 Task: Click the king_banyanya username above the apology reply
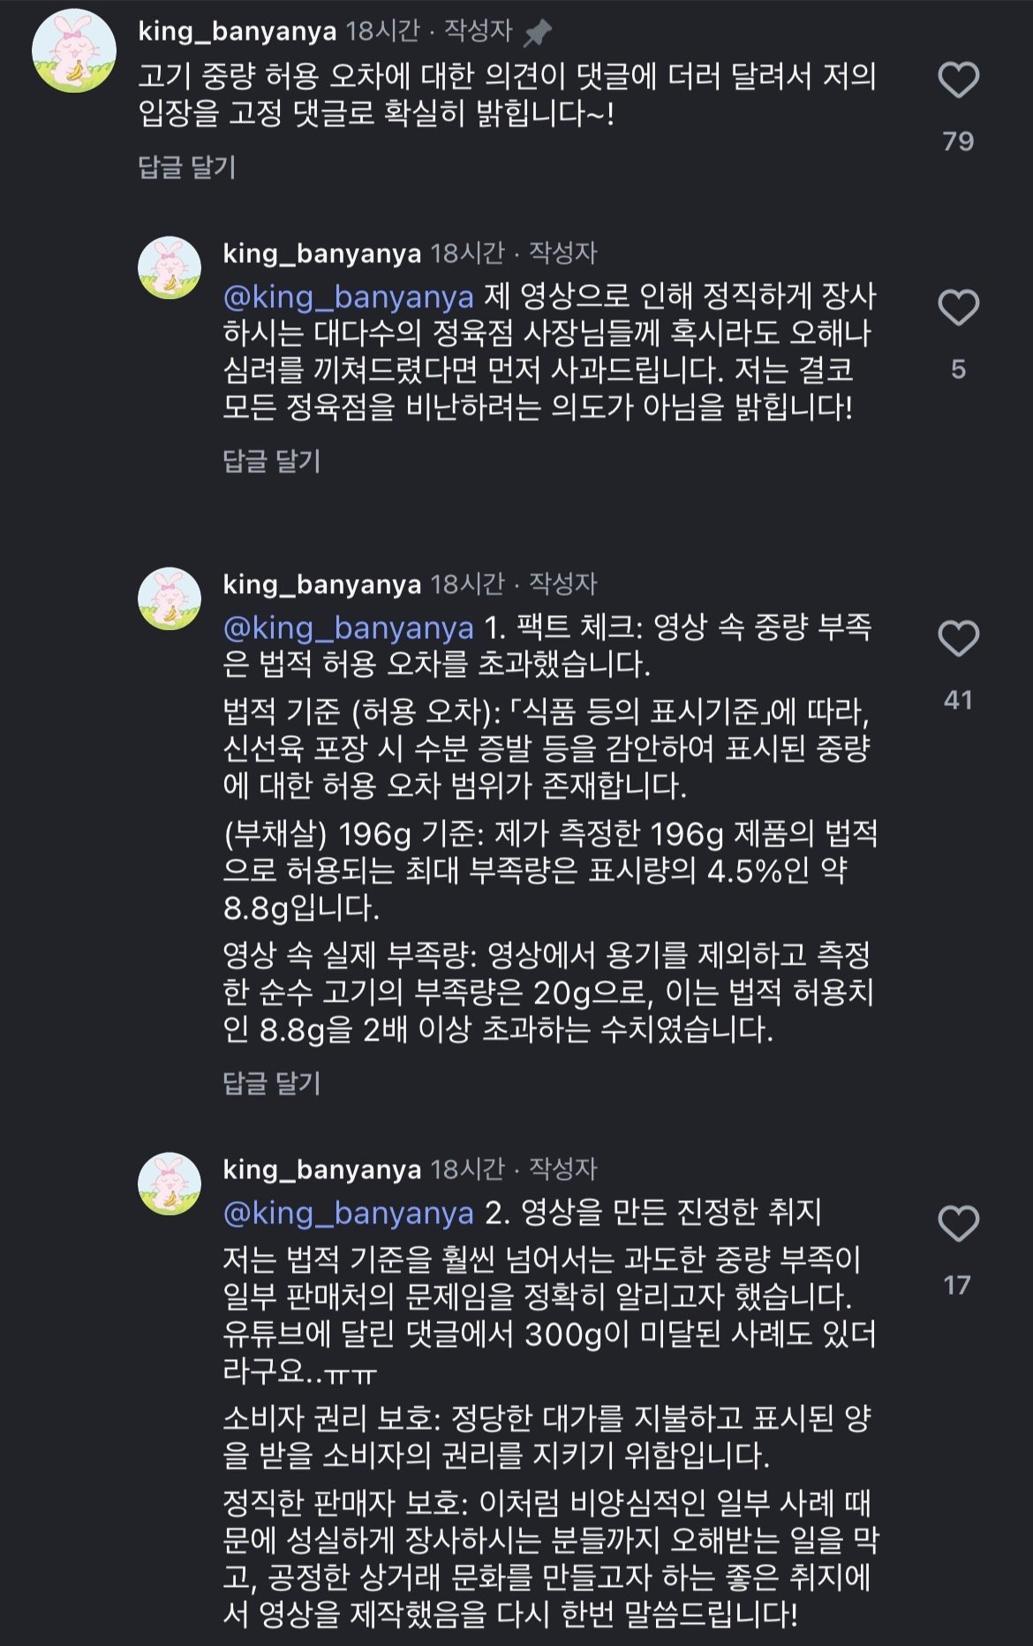(322, 254)
